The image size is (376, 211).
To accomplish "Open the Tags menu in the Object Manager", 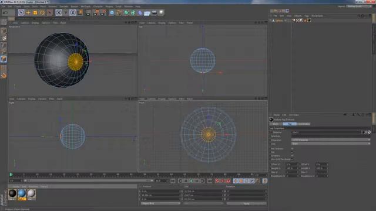I will click(x=307, y=16).
